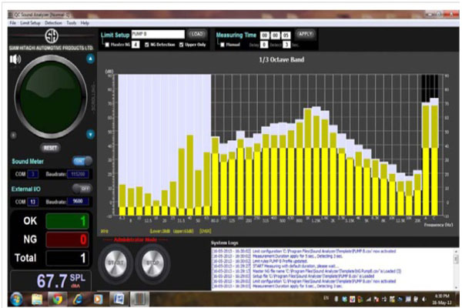Open the External I/O Baudrate dropdown
The image size is (462, 308).
76,202
